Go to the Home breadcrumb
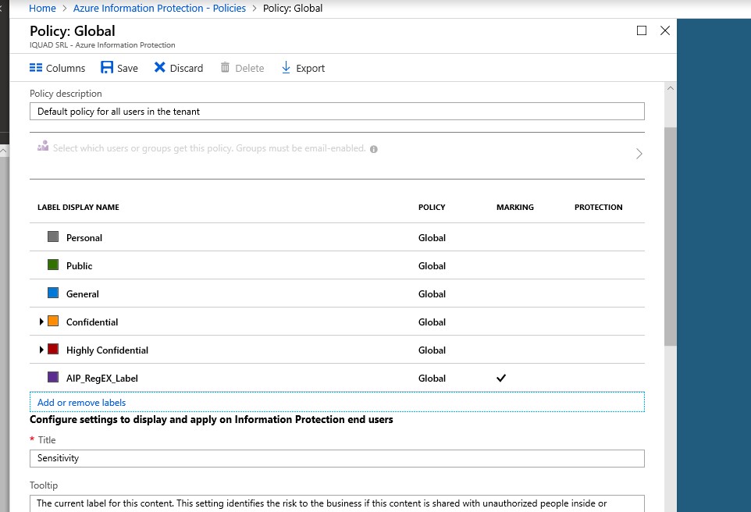 42,8
